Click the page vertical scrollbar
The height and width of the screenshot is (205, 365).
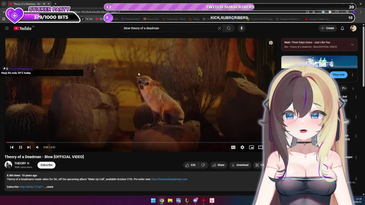pos(364,57)
